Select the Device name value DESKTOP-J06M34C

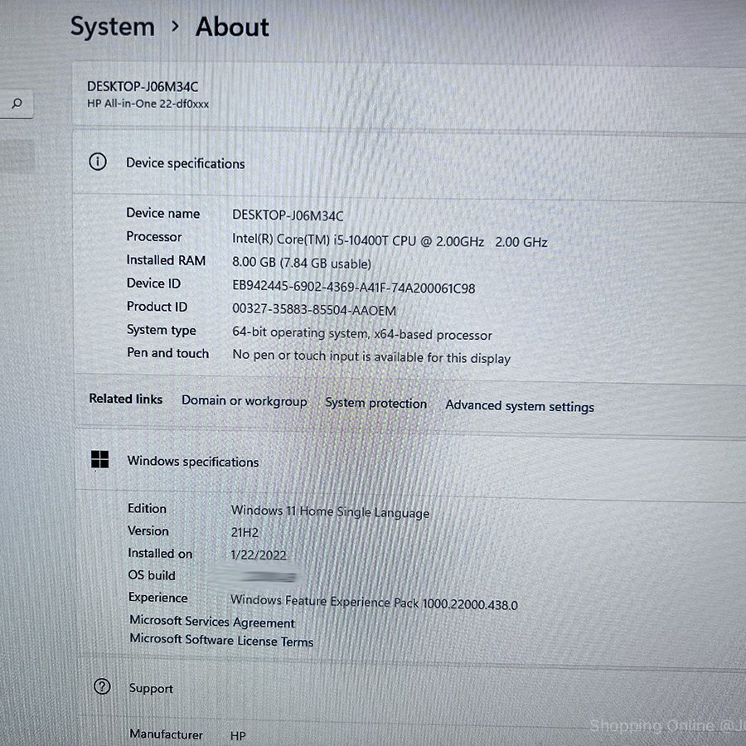[288, 216]
